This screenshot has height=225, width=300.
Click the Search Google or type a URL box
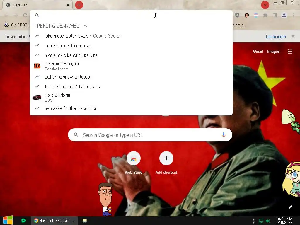click(150, 135)
